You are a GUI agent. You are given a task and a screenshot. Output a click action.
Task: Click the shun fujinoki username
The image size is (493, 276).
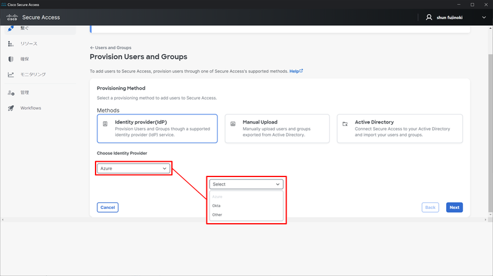449,18
